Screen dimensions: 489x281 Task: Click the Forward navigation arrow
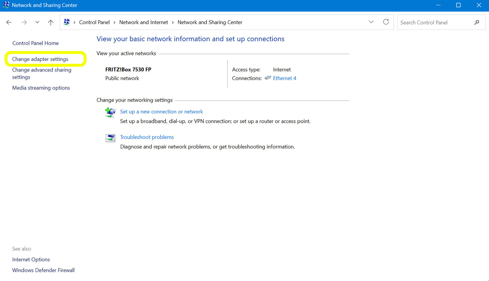24,22
